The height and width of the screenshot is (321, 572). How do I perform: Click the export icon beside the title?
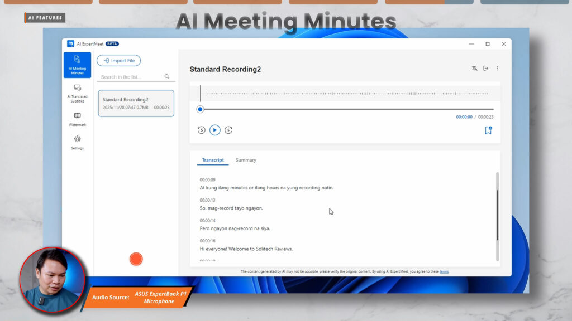(x=485, y=69)
